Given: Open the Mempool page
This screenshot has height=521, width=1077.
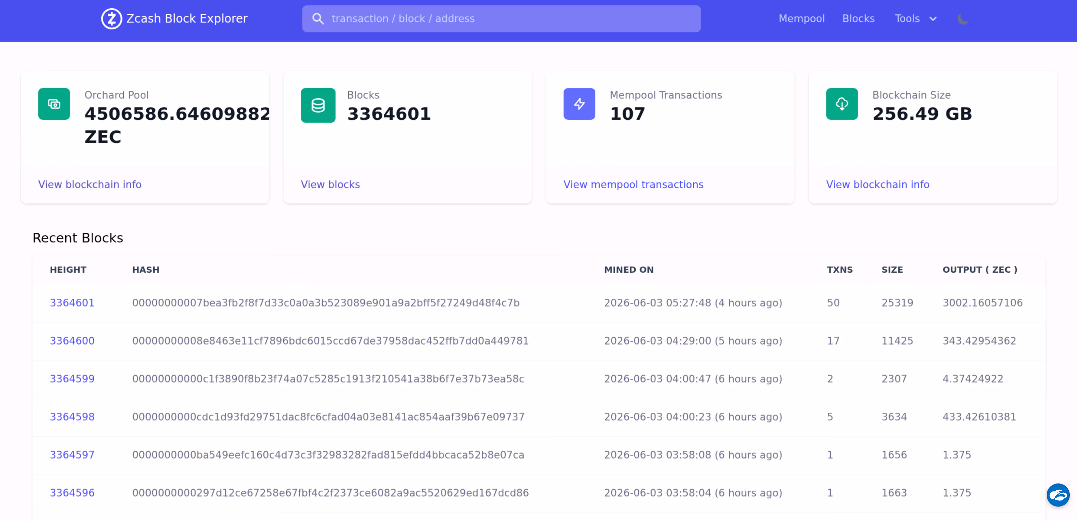Looking at the screenshot, I should click(x=801, y=19).
